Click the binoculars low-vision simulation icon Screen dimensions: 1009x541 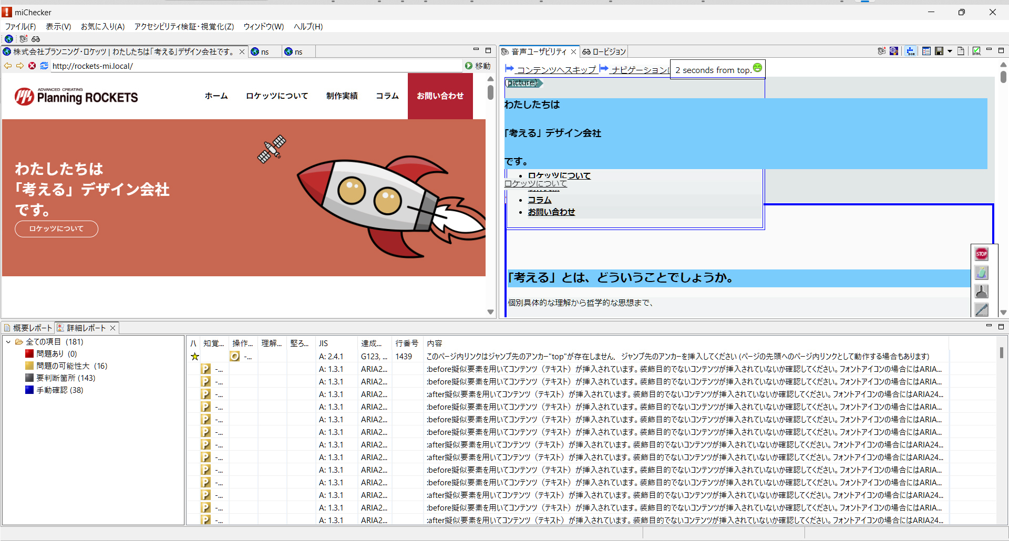[x=36, y=39]
